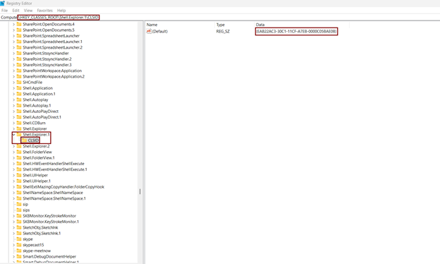Select the ShellNameSpace.ShellNameSpace.1 key
This screenshot has height=264, width=440.
[54, 198]
